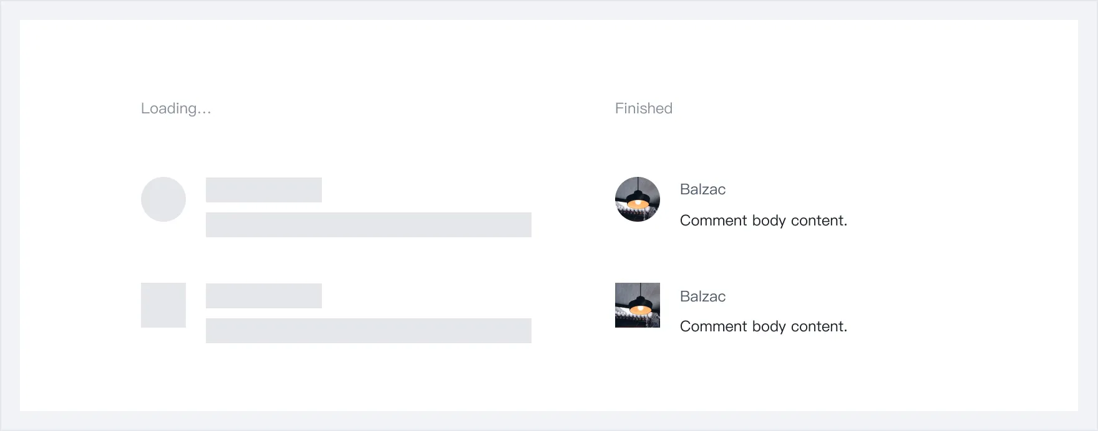Click long skeleton text bar beside square
The width and height of the screenshot is (1098, 431).
(368, 331)
